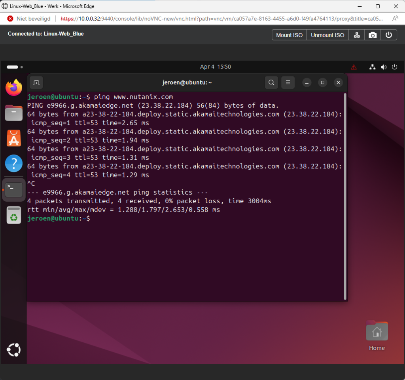Open the Home folder desktop icon
This screenshot has width=405, height=380.
coord(377,336)
